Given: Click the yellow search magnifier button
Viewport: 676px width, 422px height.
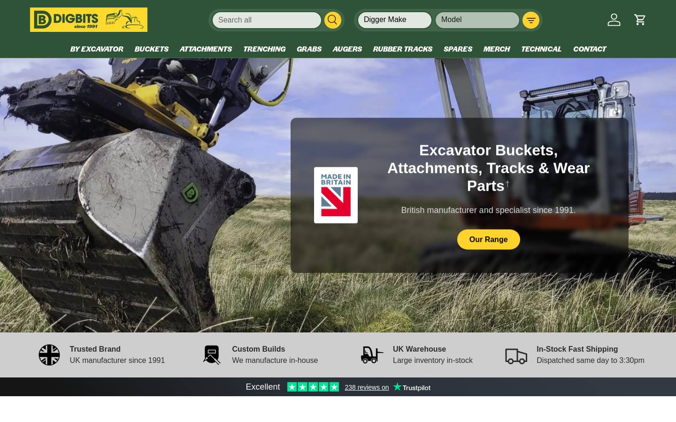Looking at the screenshot, I should (x=333, y=20).
